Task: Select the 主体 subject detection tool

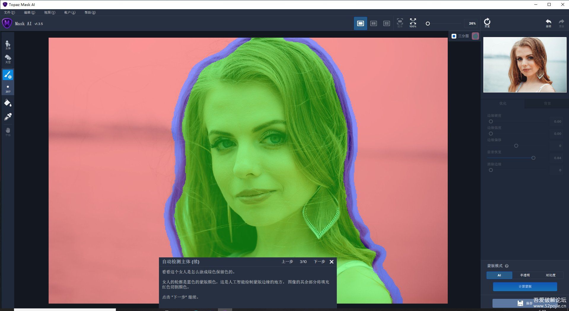Action: [x=8, y=44]
